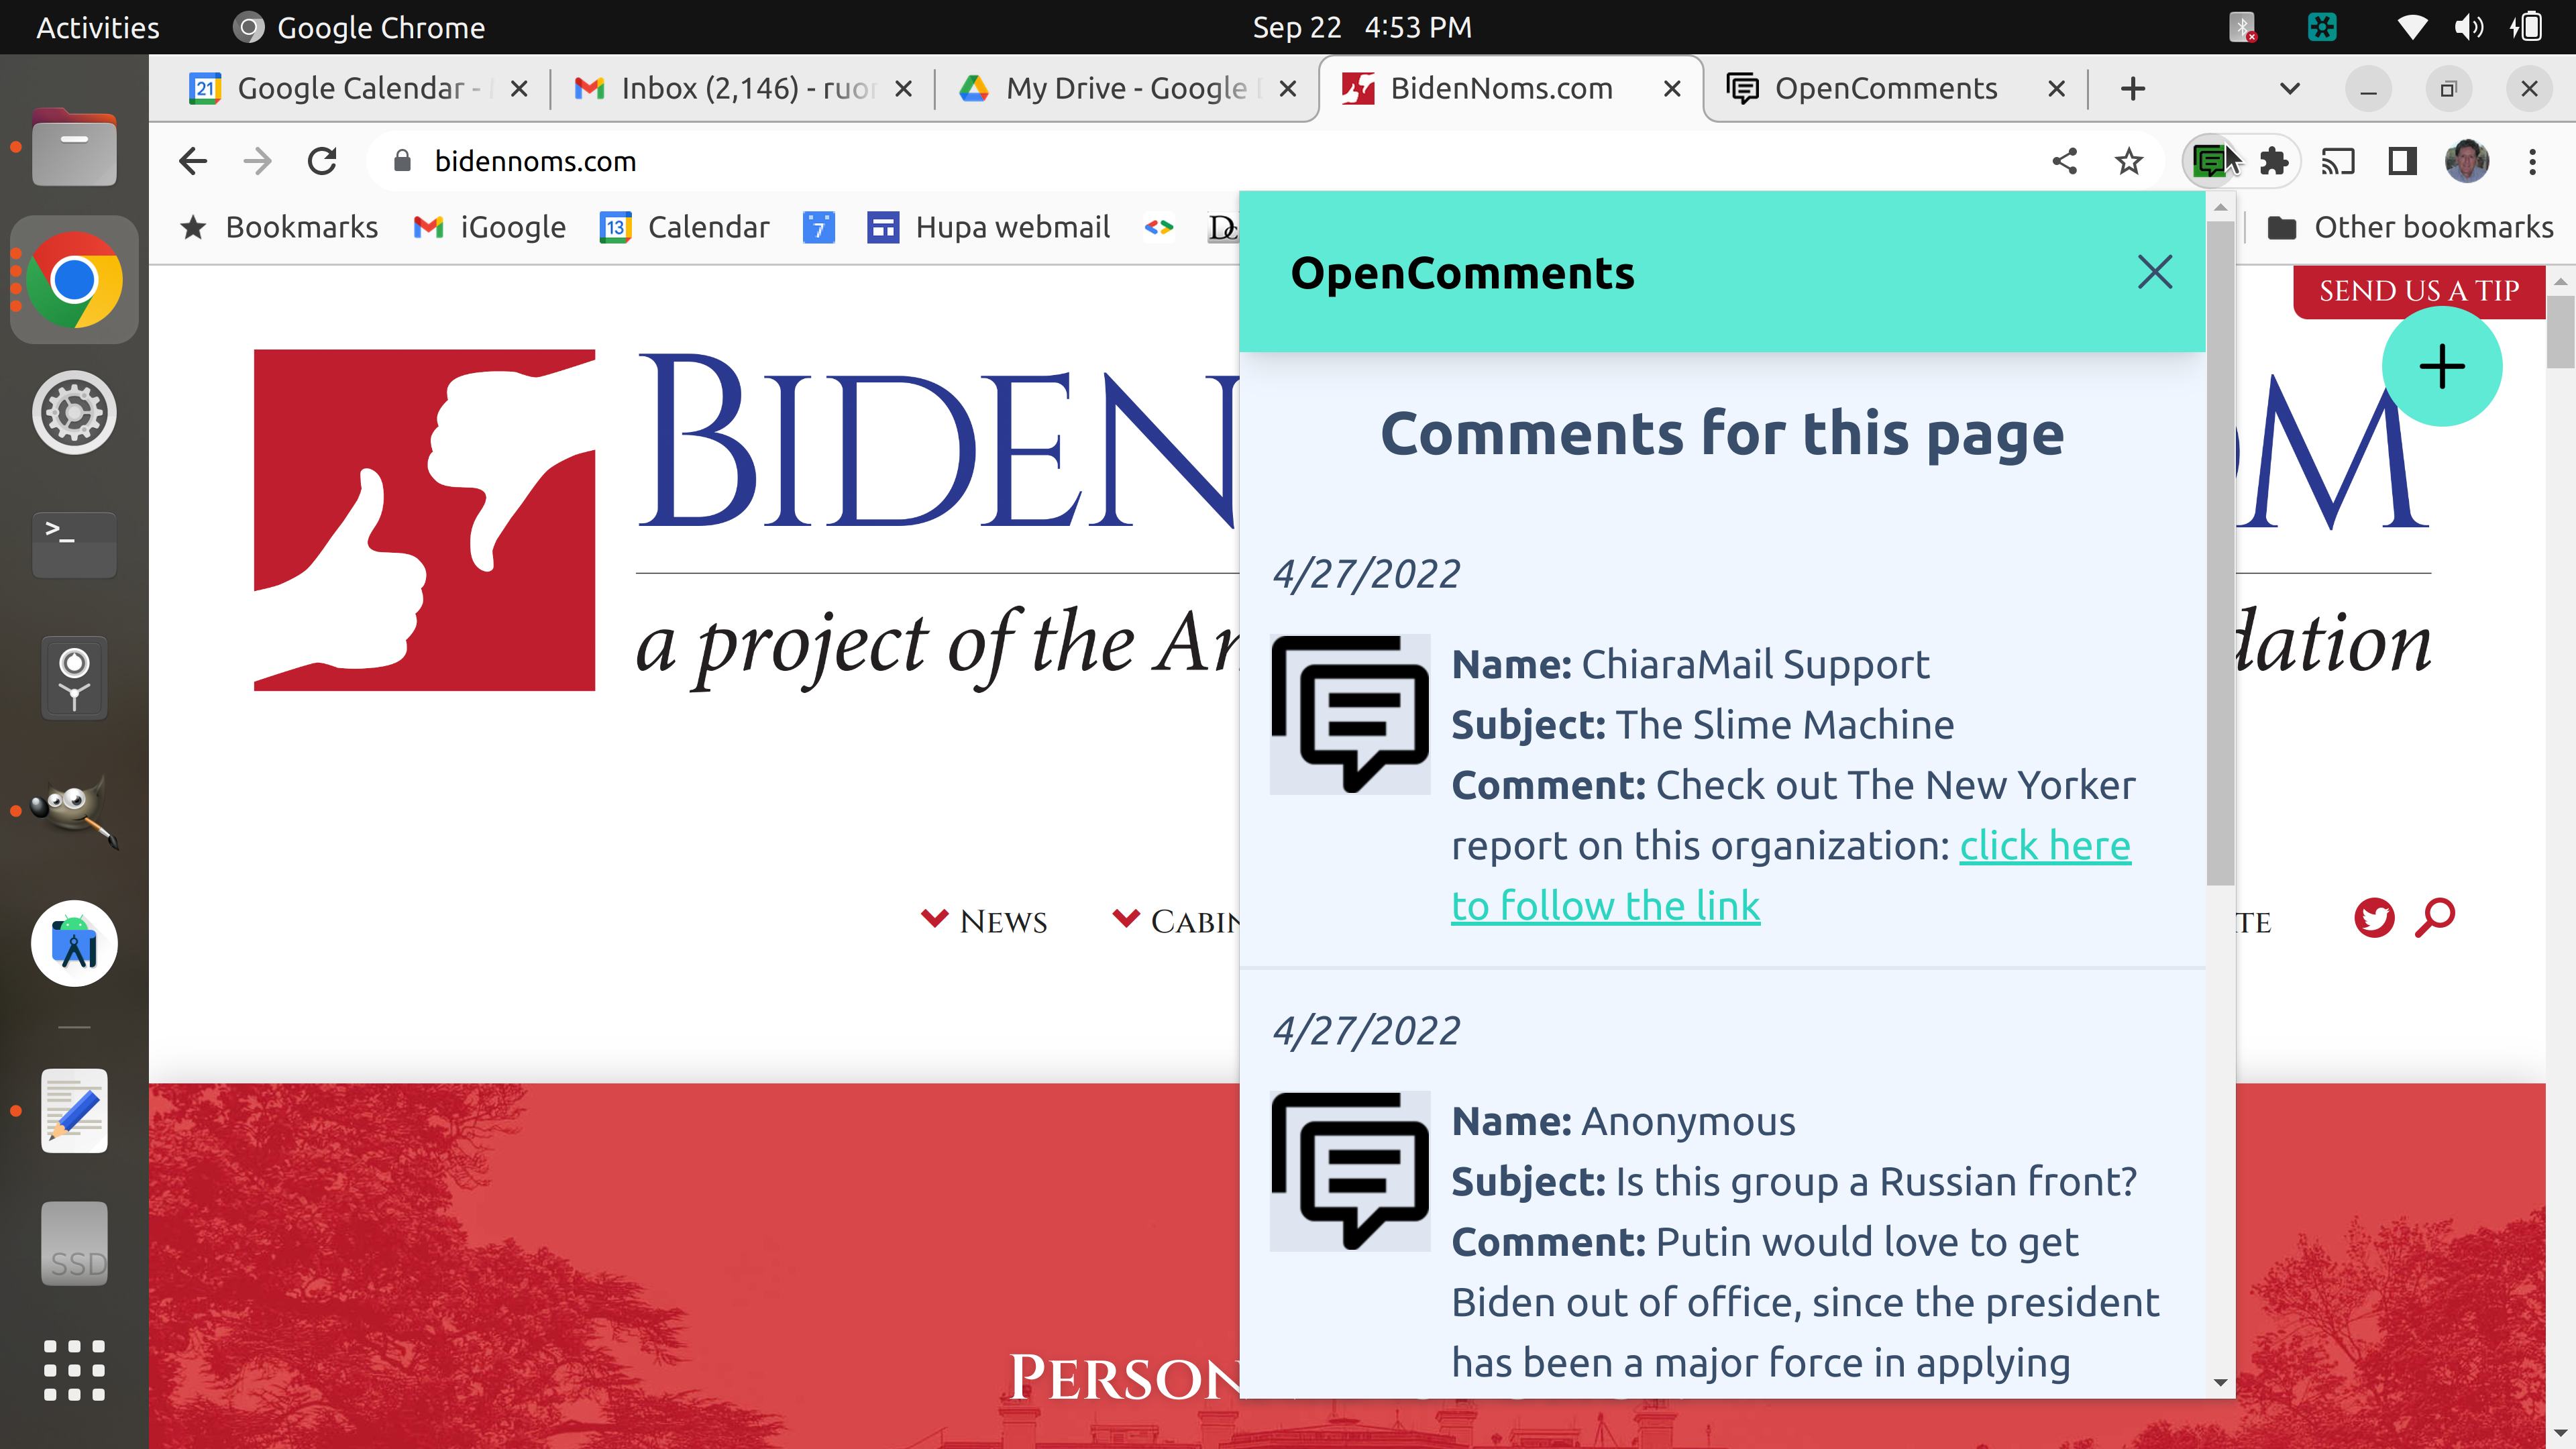Expand the Cabinet menu chevron
This screenshot has height=1449, width=2576.
coord(1126,918)
